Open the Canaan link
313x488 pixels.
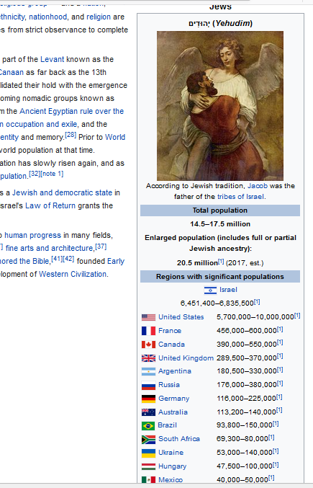pos(12,72)
